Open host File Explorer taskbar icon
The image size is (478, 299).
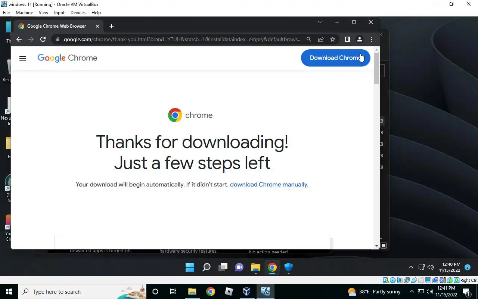pyautogui.click(x=192, y=292)
